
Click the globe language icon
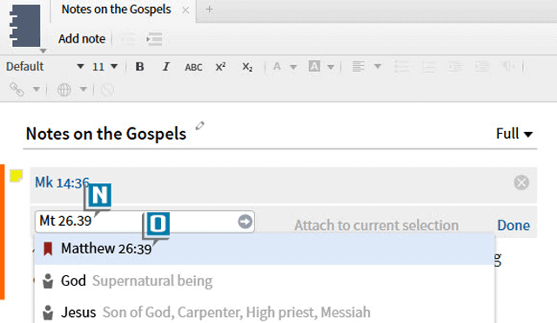coord(64,89)
